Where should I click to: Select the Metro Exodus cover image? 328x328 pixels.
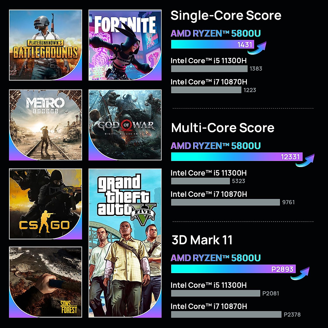click(x=45, y=125)
